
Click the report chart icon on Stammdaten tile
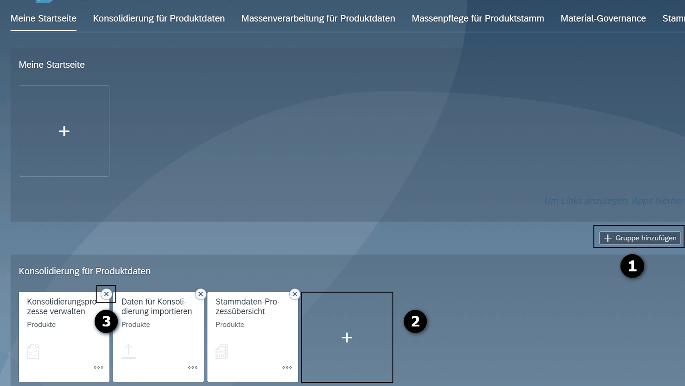pos(222,352)
